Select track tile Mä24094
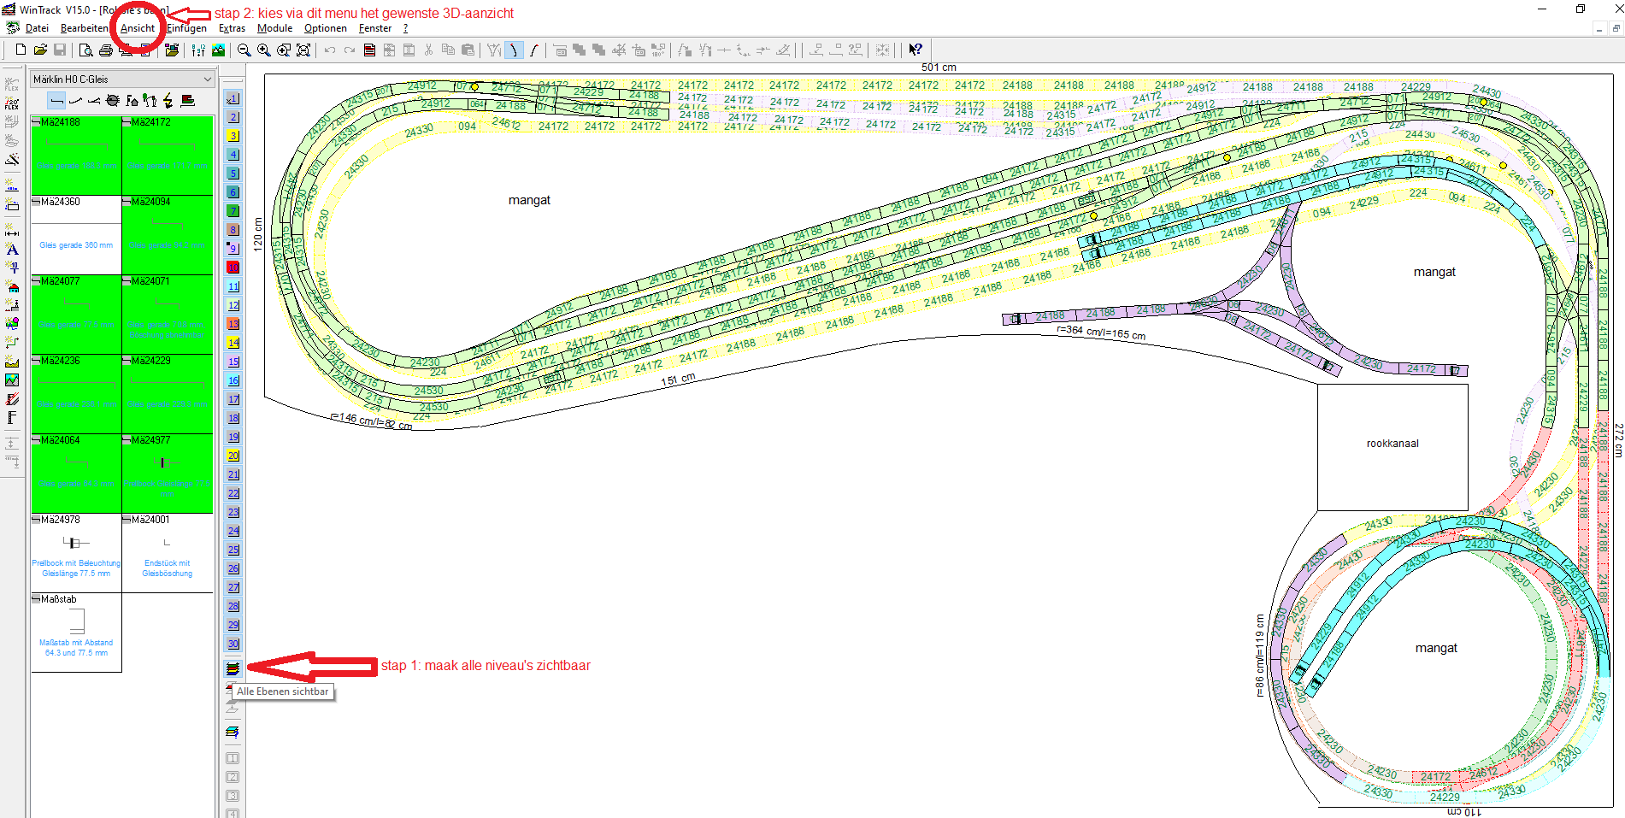Image resolution: width=1625 pixels, height=818 pixels. pyautogui.click(x=168, y=234)
